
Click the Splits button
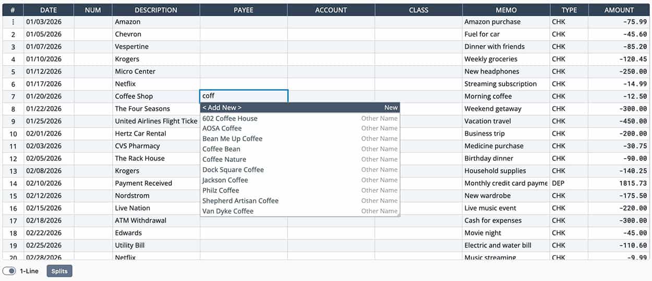pyautogui.click(x=59, y=271)
